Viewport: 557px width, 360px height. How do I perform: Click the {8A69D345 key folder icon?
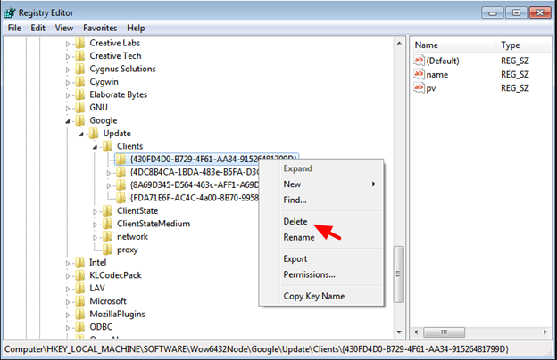click(121, 185)
